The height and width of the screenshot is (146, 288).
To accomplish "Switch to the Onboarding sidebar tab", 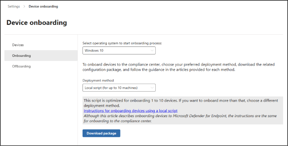I will pyautogui.click(x=22, y=56).
